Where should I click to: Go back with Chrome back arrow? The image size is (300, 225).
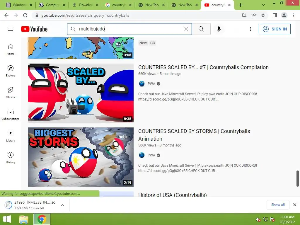click(x=6, y=15)
